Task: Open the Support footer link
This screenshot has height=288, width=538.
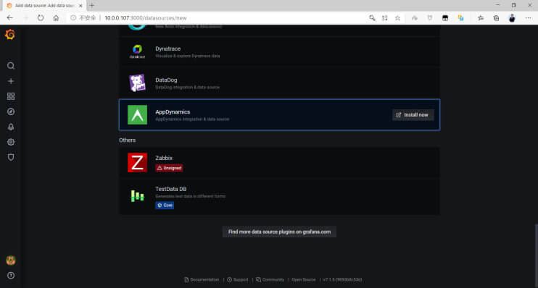Action: [x=237, y=280]
